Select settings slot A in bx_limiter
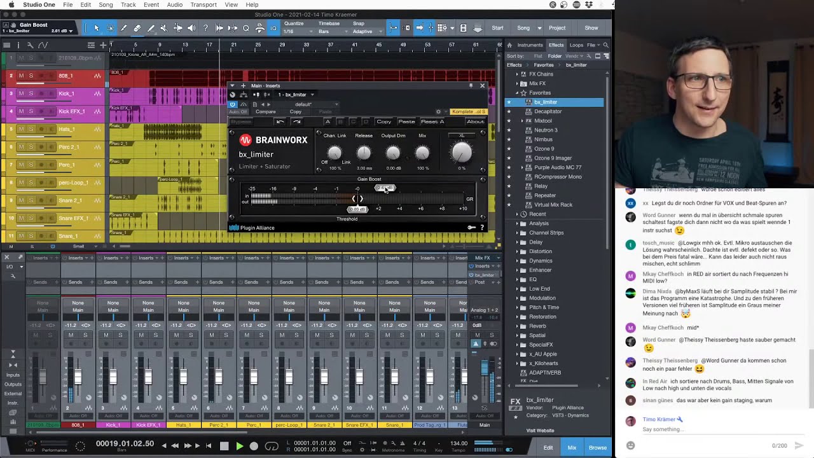814x458 pixels. pos(328,121)
